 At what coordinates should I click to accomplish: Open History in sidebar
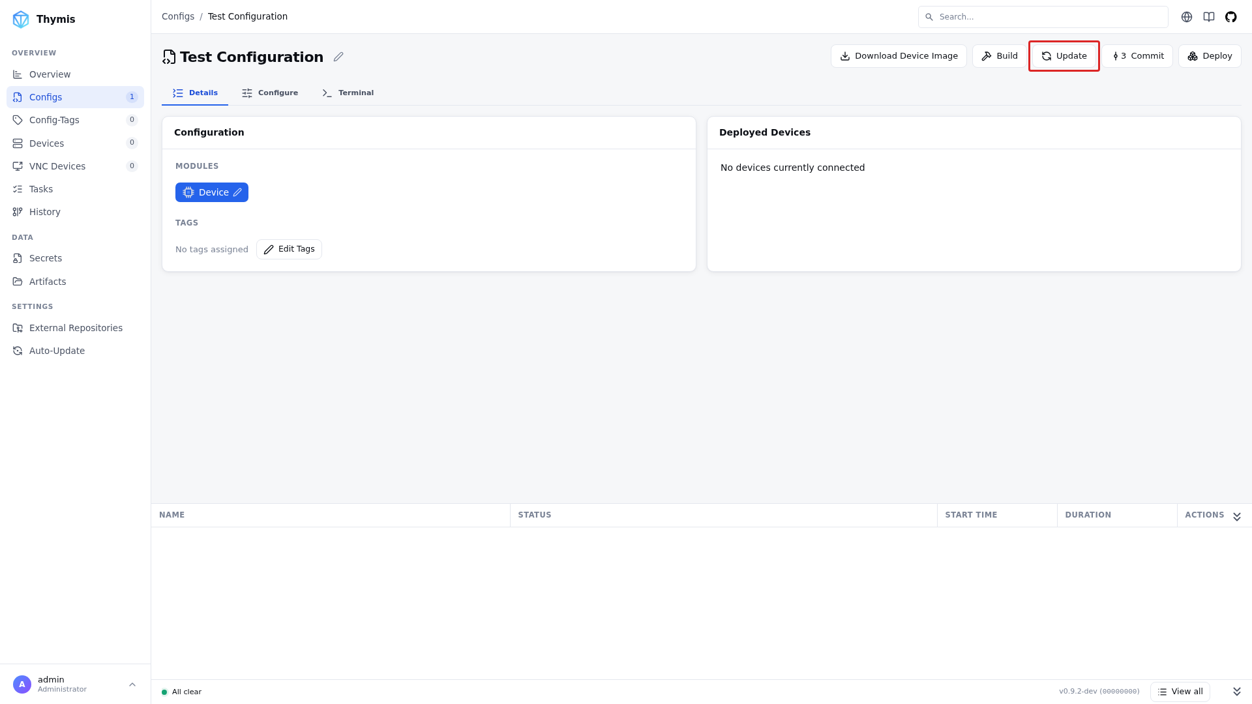75,212
